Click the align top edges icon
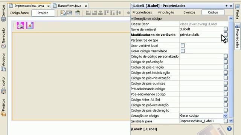Image resolution: width=241 pixels, height=135 pixels. click(106, 13)
